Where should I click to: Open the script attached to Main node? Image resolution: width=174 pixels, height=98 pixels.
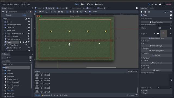pos(26,19)
